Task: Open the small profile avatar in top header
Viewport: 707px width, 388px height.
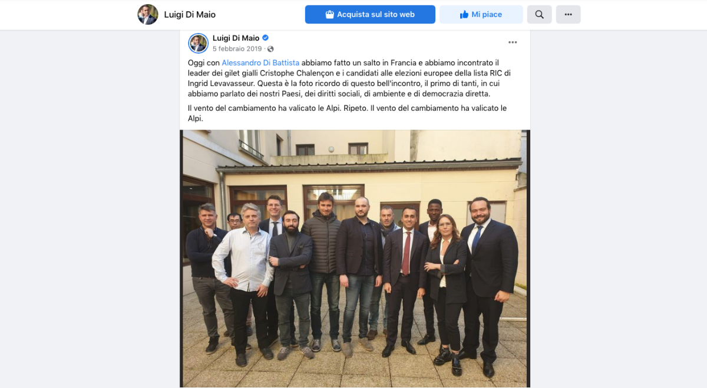Action: point(148,15)
